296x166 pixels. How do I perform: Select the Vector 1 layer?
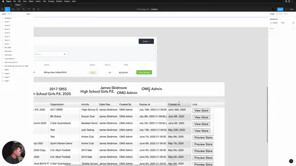pyautogui.click(x=7, y=44)
